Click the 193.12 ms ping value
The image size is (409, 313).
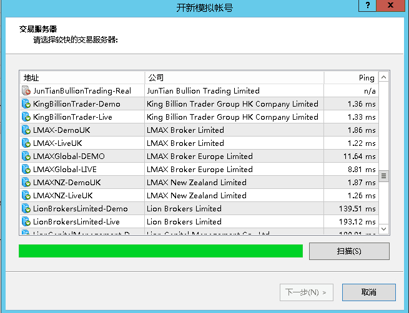point(357,221)
